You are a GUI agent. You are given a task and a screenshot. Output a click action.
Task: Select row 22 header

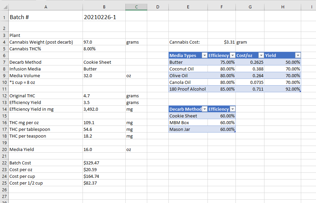pyautogui.click(x=4, y=163)
